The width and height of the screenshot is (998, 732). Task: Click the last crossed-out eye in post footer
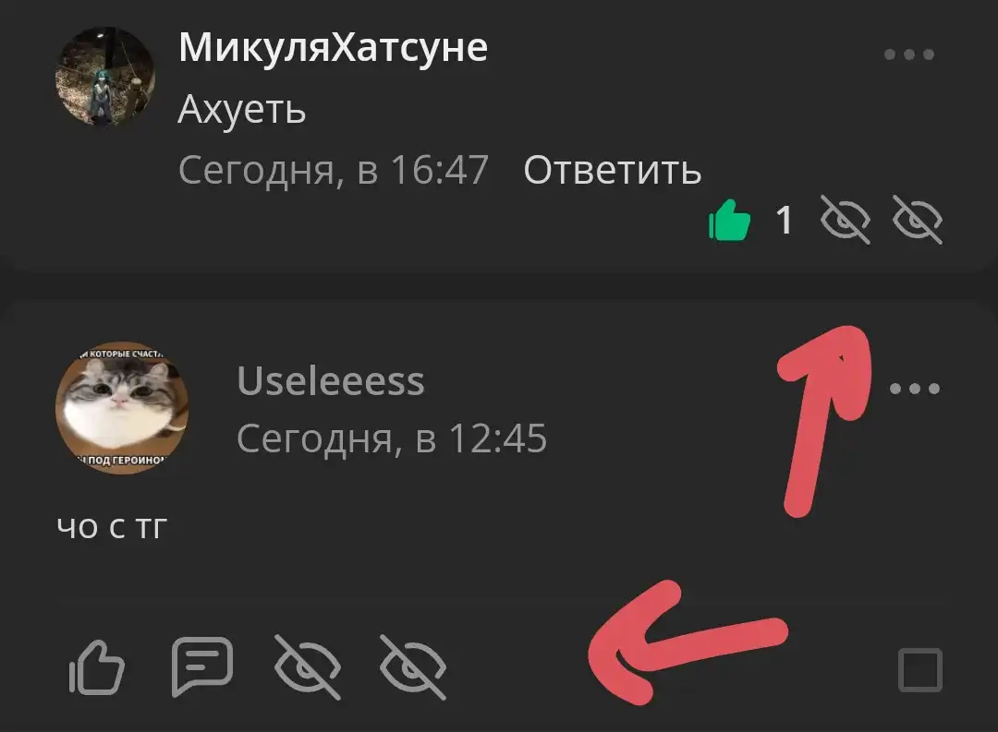point(413,667)
